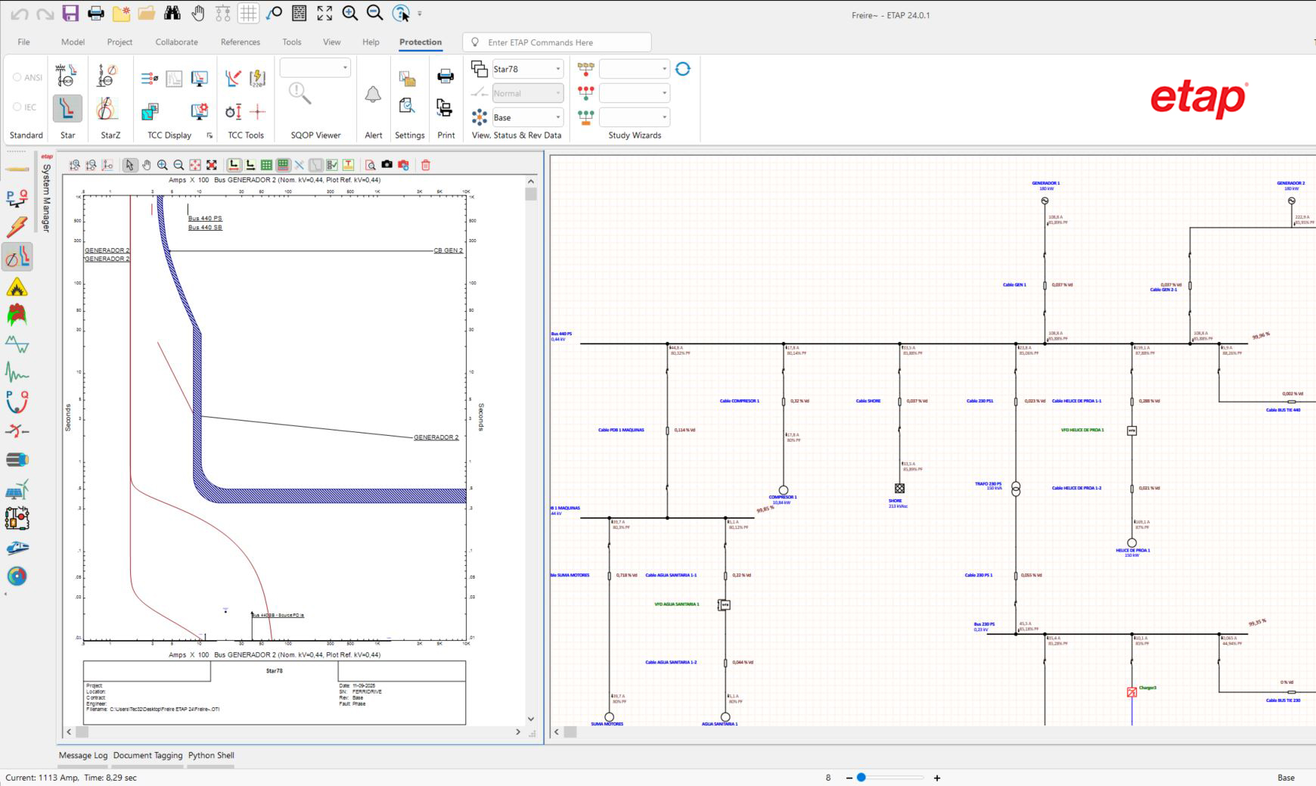Zoom in using the top toolbar magnifier
The image size is (1316, 786).
pyautogui.click(x=349, y=13)
